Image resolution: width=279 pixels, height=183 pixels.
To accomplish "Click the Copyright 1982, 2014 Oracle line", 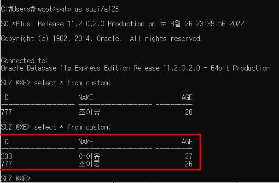I will pyautogui.click(x=102, y=39).
